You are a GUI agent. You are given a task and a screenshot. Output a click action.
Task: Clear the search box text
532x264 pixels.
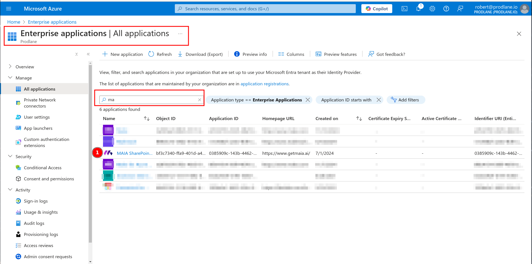click(x=200, y=100)
